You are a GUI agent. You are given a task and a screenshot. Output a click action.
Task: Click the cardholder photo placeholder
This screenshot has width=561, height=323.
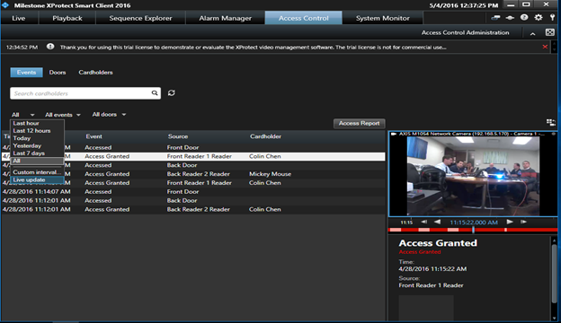point(426,308)
